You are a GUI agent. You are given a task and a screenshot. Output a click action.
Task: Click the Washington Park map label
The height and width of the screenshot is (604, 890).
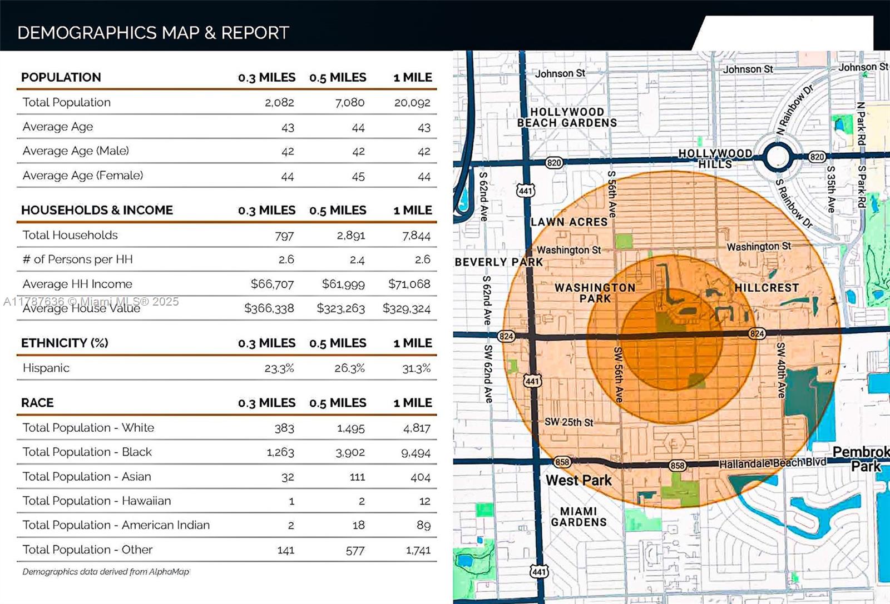(x=595, y=293)
